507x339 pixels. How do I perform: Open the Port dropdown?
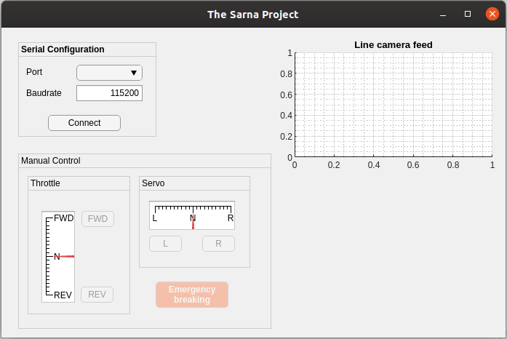(x=109, y=73)
